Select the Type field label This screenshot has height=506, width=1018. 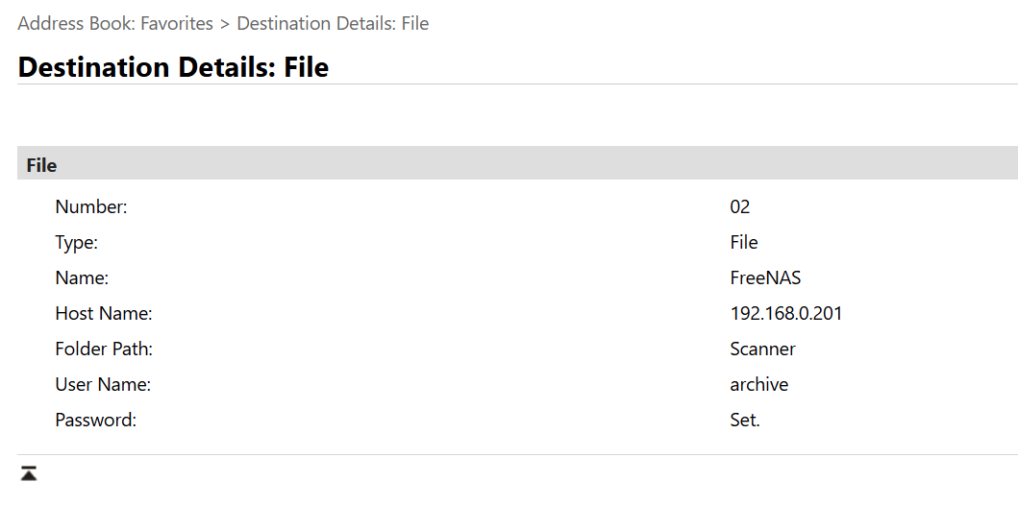coord(76,243)
